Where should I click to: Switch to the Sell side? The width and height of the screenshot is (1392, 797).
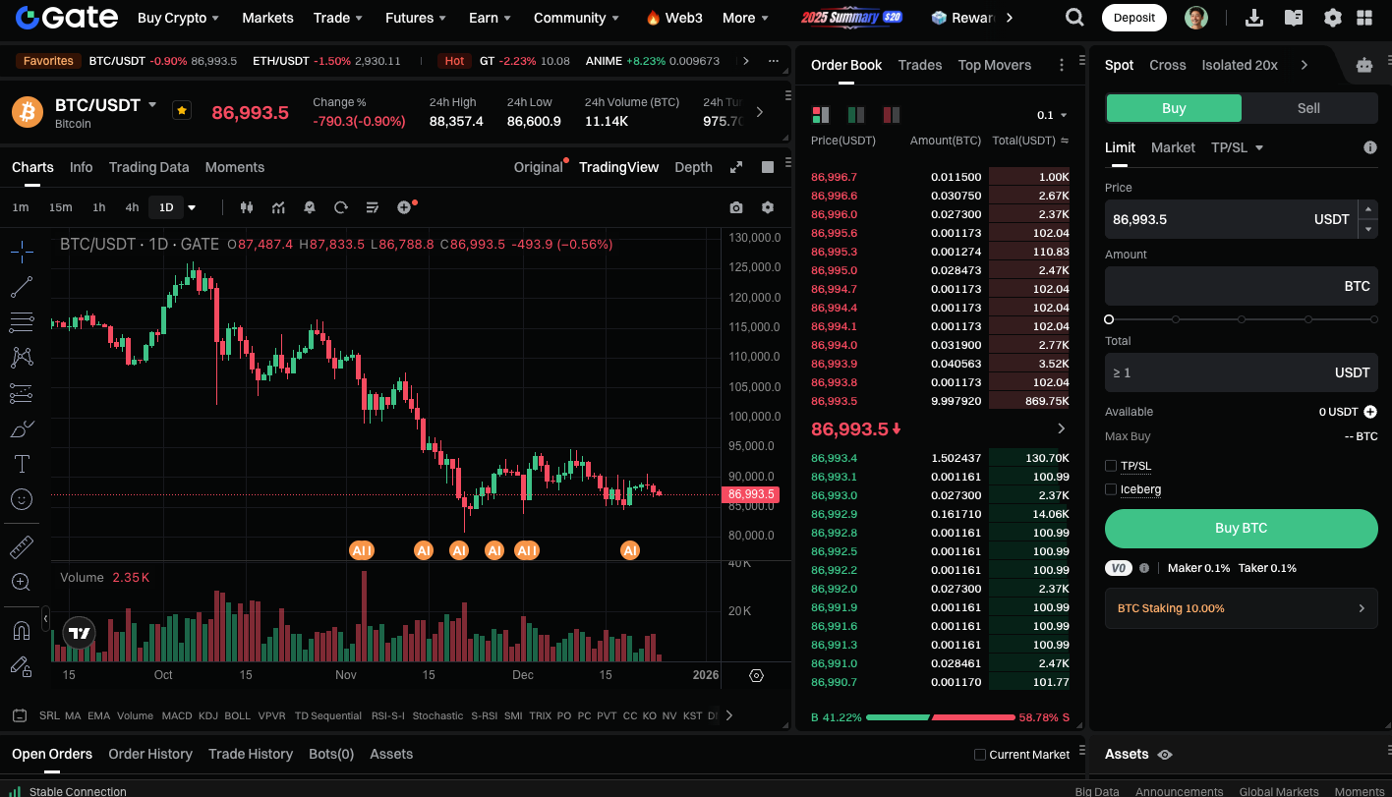(1308, 108)
